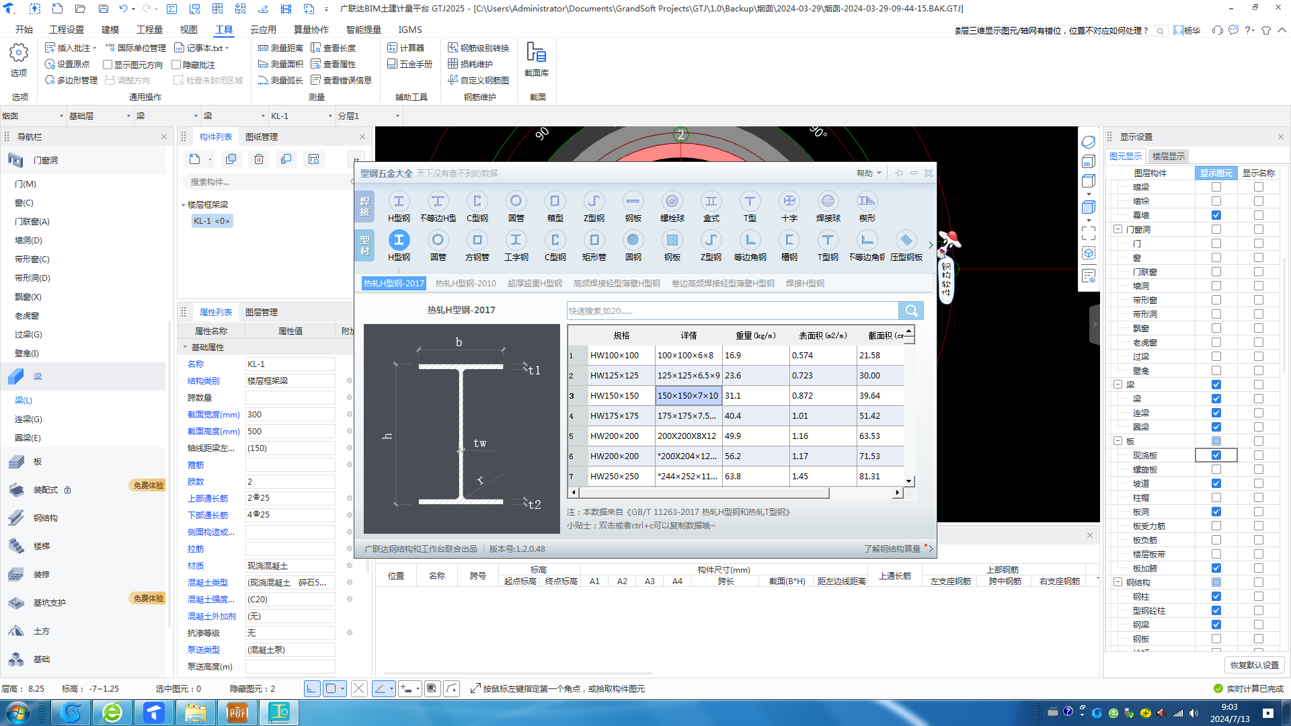Enable 隐藏批注 checkbox
Screen dimensions: 1291x726
point(176,65)
